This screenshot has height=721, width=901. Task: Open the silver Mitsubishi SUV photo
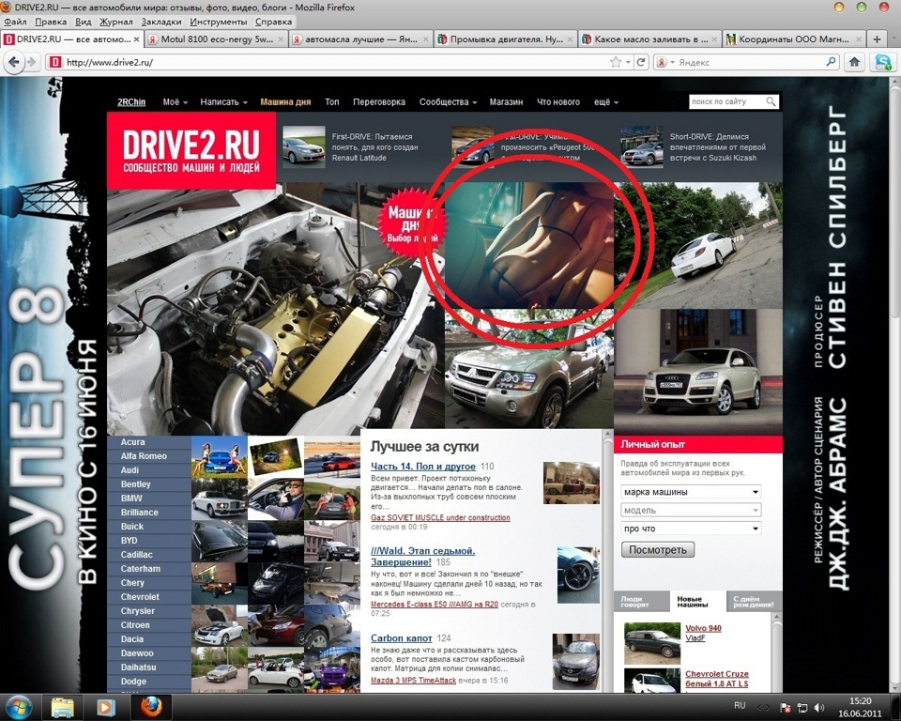click(x=528, y=369)
